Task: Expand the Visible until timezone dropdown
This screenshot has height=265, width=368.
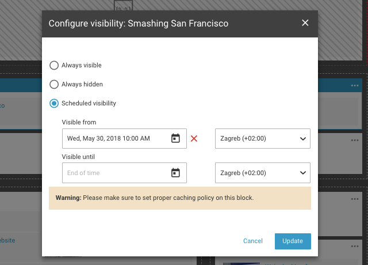Action: (x=263, y=173)
